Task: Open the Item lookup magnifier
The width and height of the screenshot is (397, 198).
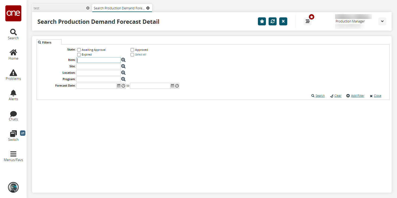Action: click(123, 60)
